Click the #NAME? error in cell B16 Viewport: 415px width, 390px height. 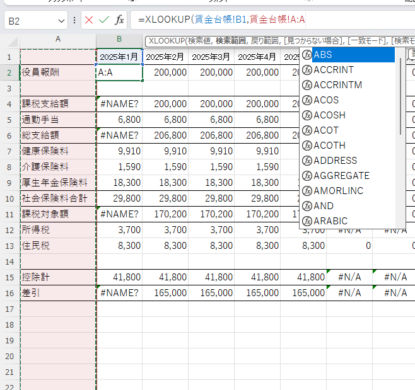click(119, 293)
